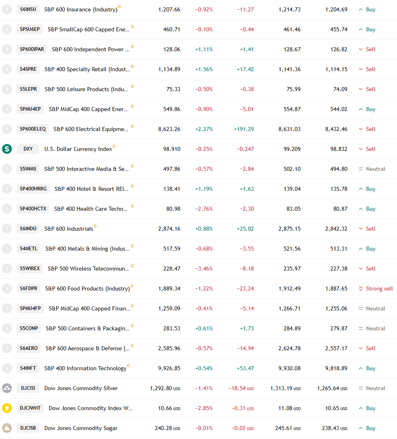The width and height of the screenshot is (397, 439).
Task: Open S&P 400 Information Technology link
Action: (x=86, y=368)
